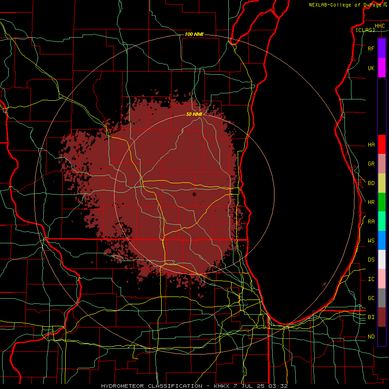Viewport: 389px width, 389px height.
Task: Click the UK magenta legend swatch
Action: click(x=382, y=68)
